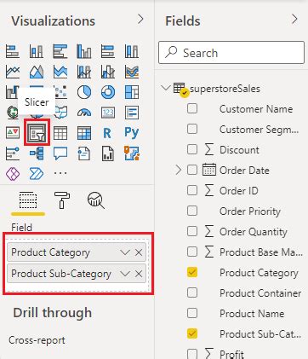Check the Customer Name field
Viewport: 308px width, 359px height.
192,108
